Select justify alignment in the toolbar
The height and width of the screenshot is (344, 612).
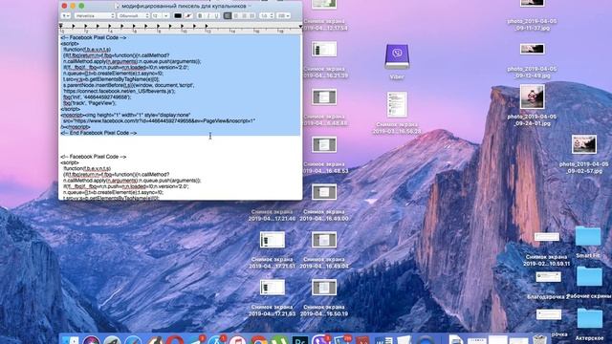point(252,15)
